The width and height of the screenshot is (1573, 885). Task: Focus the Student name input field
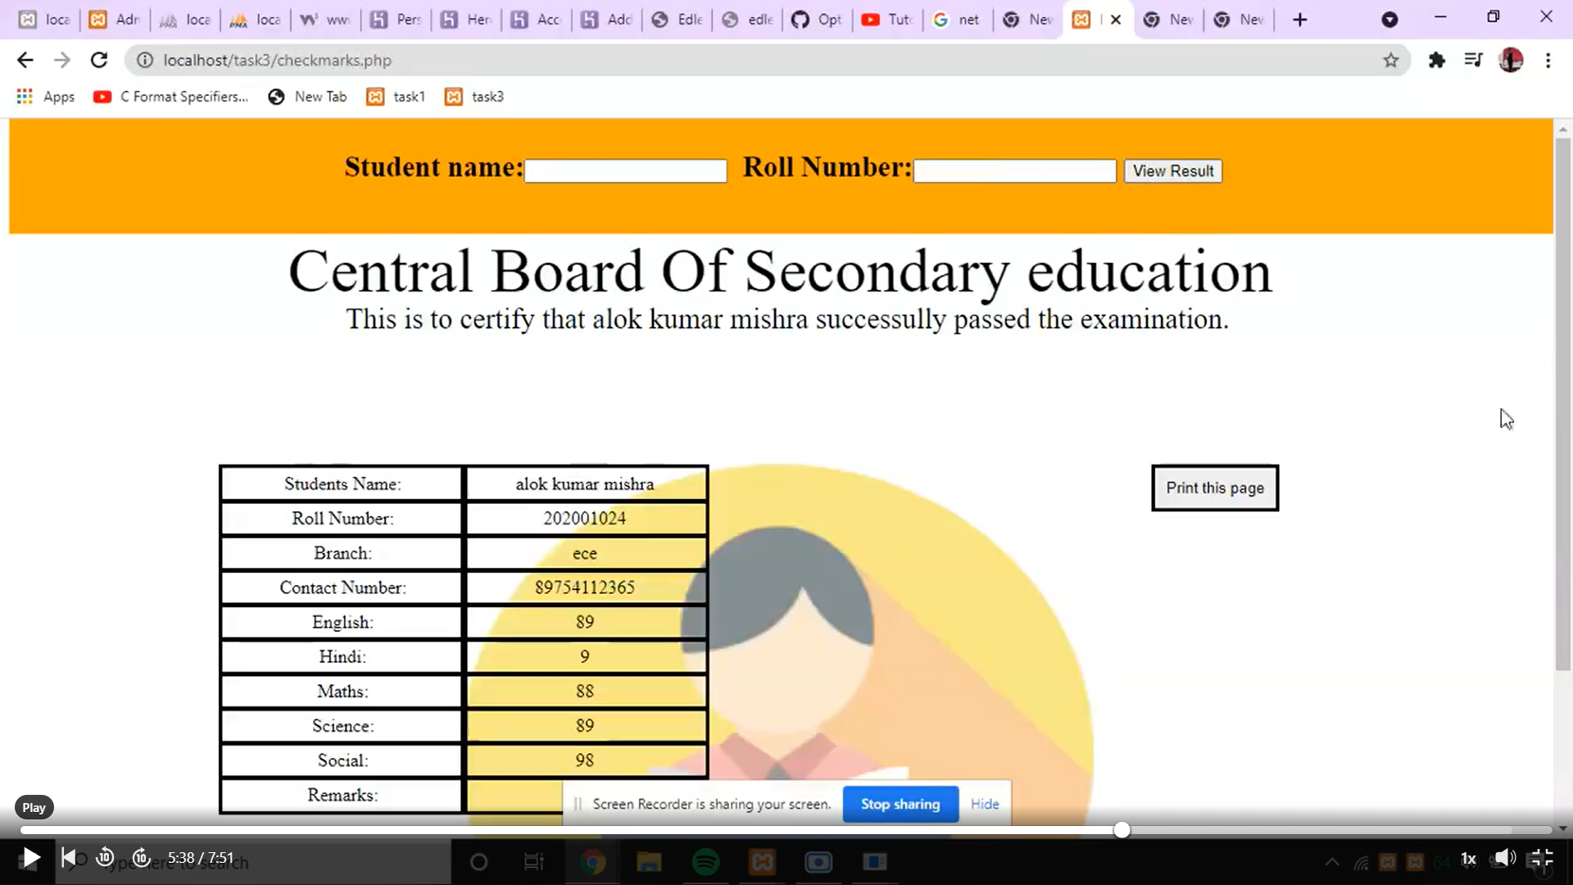pos(625,170)
